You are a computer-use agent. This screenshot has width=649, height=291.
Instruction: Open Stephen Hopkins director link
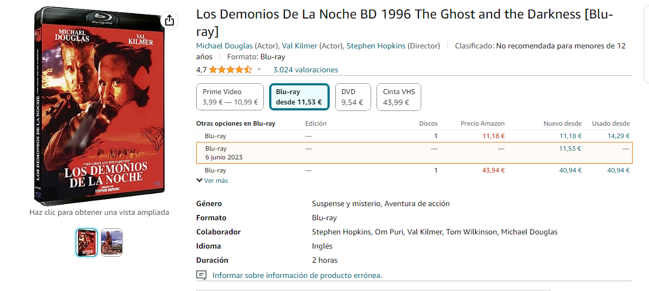[375, 46]
